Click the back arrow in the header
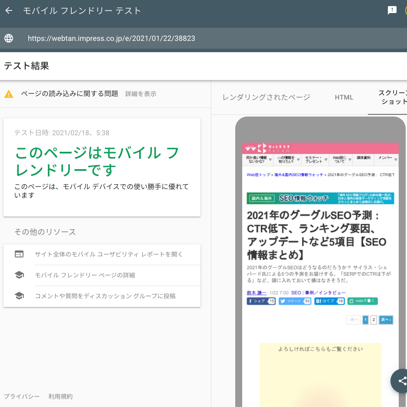The height and width of the screenshot is (407, 407). point(9,10)
